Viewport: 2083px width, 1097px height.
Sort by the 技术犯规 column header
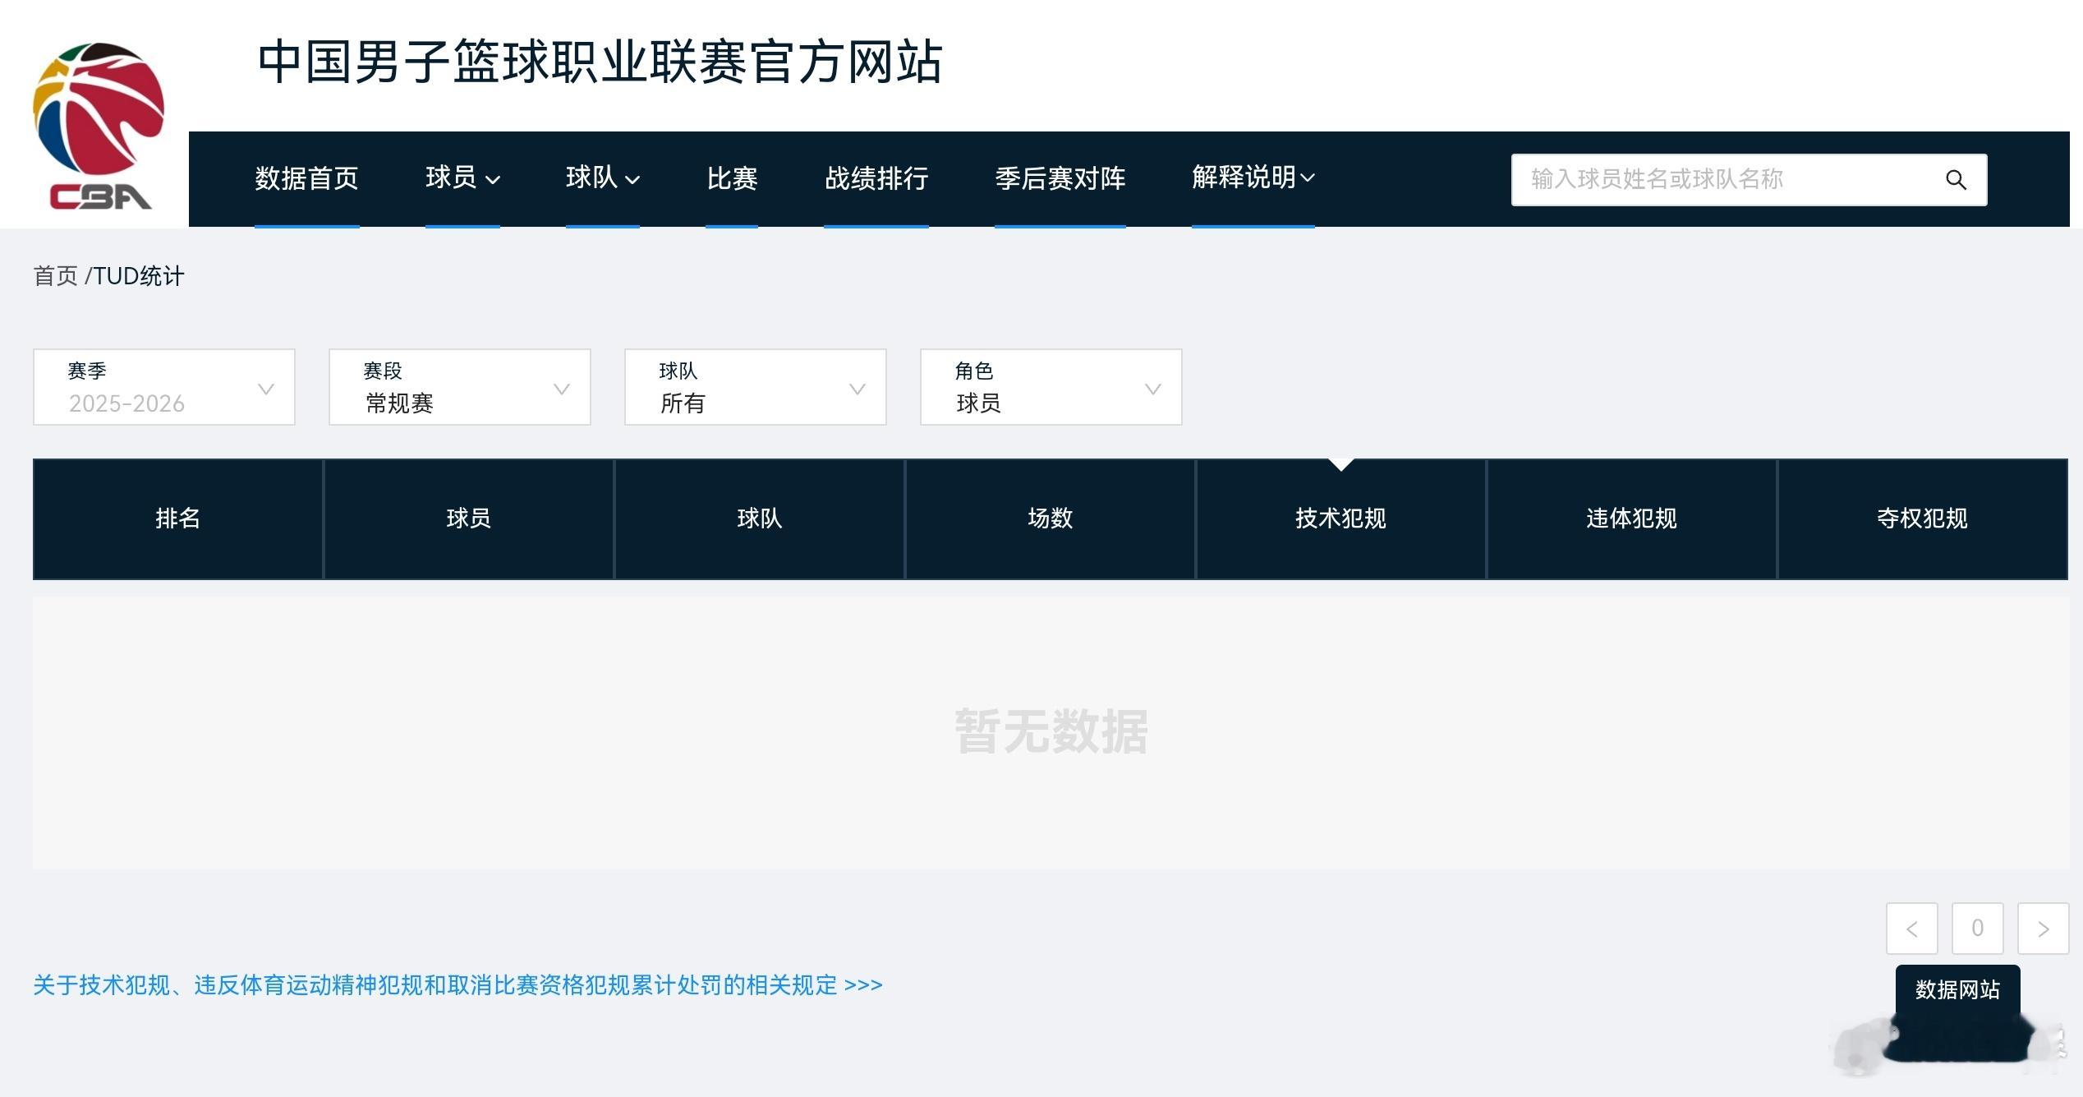click(1340, 519)
